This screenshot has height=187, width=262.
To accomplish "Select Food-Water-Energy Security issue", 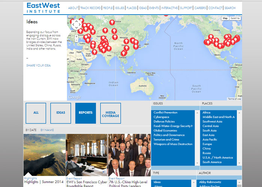I will point(173,126).
